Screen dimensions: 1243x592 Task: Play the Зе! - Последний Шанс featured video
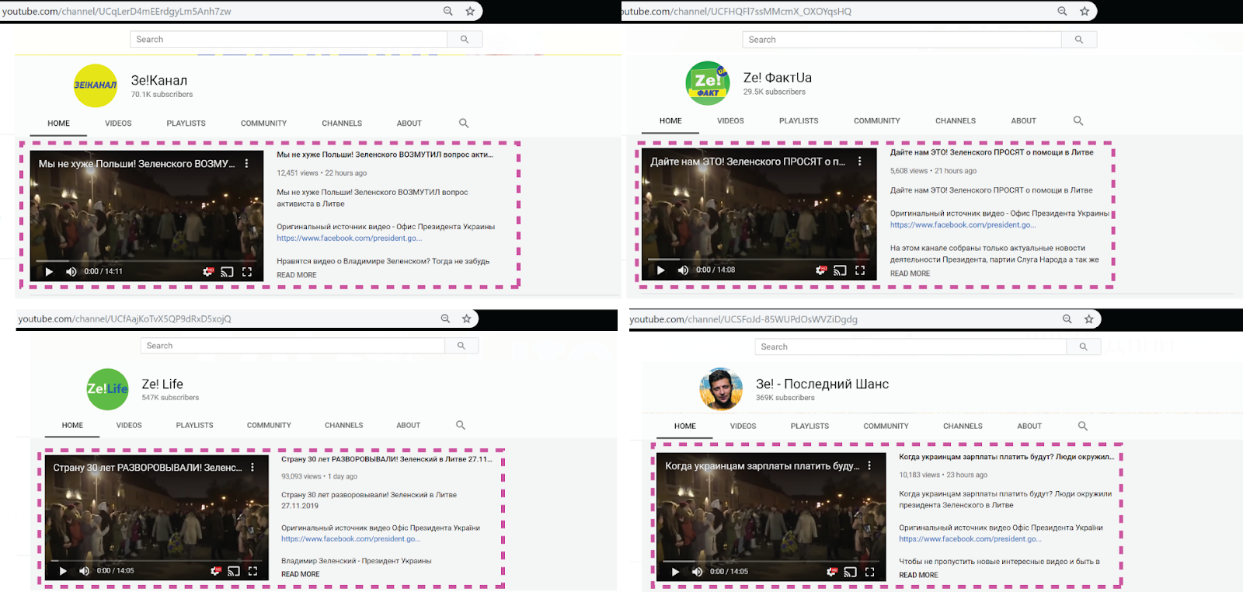point(675,572)
